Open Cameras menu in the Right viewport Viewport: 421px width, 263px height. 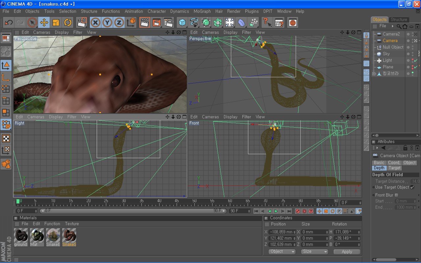(x=36, y=117)
